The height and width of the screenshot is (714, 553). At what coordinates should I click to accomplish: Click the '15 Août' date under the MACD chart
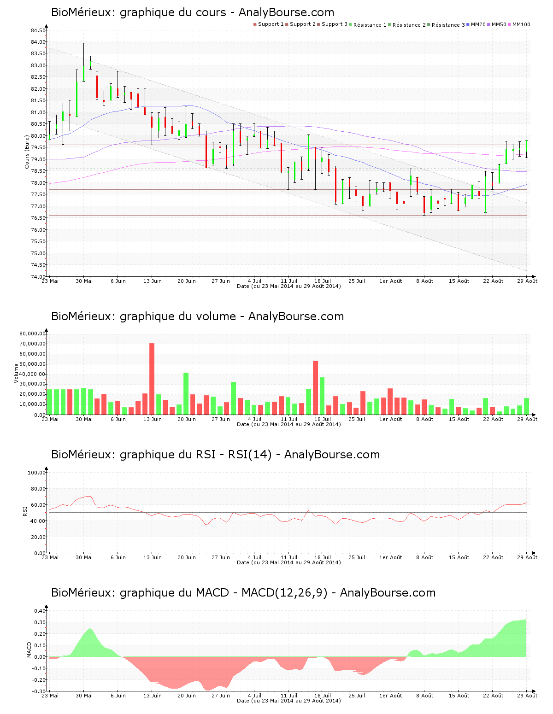(459, 696)
